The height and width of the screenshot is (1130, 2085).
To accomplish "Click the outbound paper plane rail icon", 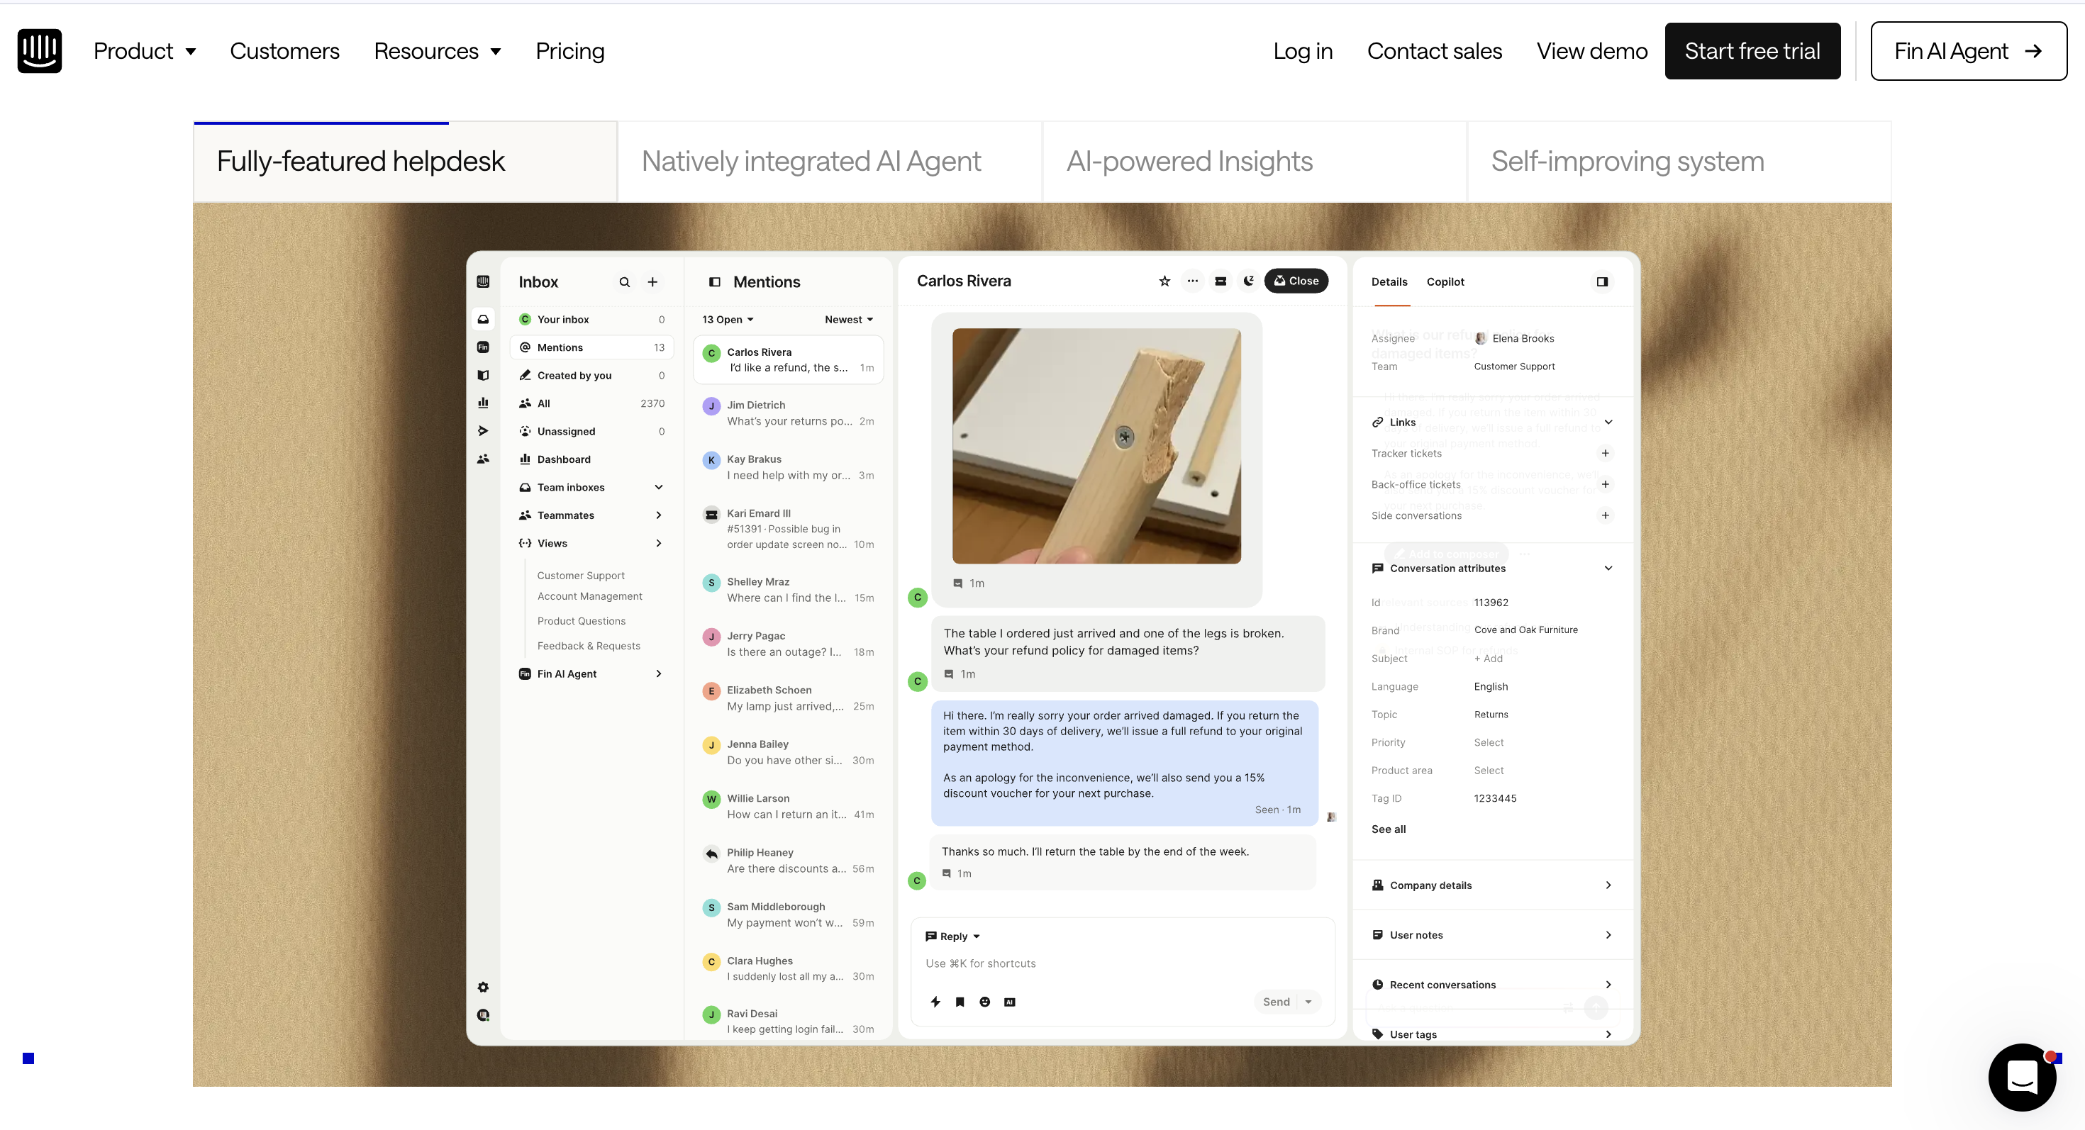I will tap(483, 431).
